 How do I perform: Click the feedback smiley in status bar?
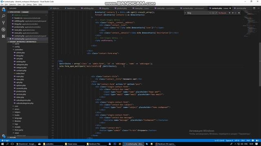[x=253, y=141]
